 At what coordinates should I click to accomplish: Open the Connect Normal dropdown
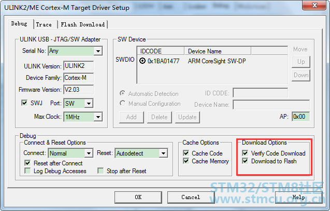(x=89, y=153)
